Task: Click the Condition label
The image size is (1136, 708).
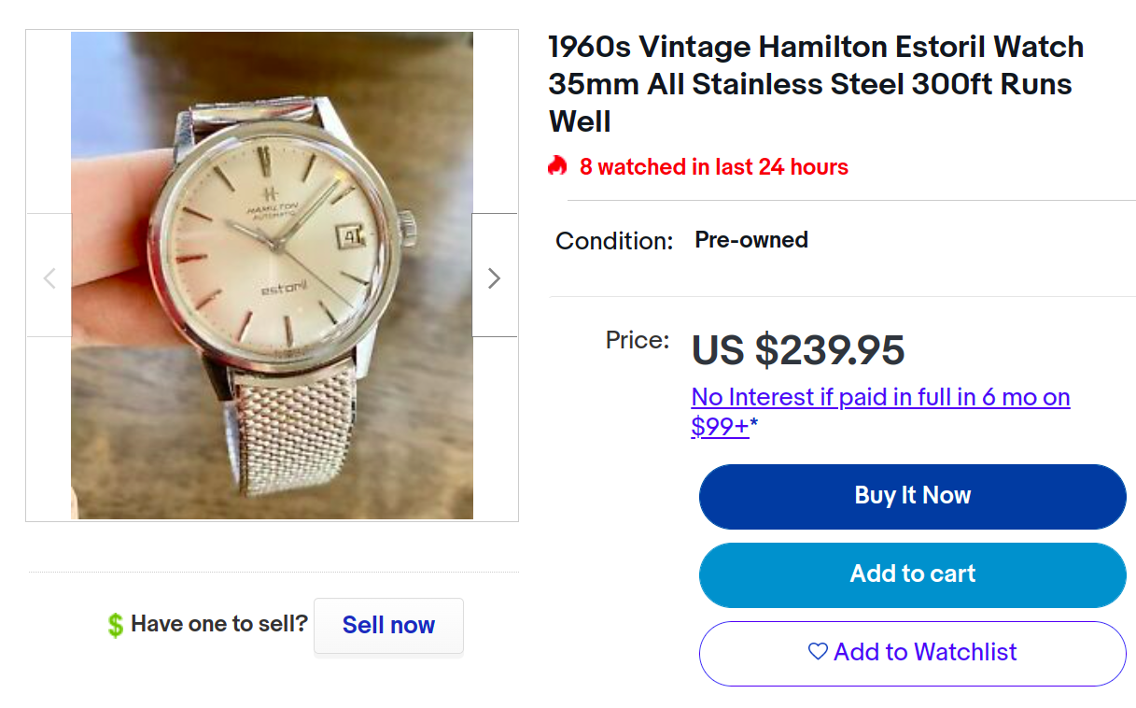Action: click(x=613, y=241)
